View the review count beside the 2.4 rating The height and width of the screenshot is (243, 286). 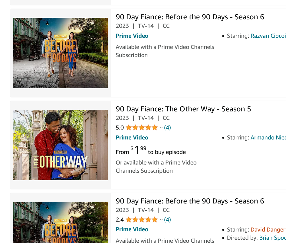[x=167, y=220]
